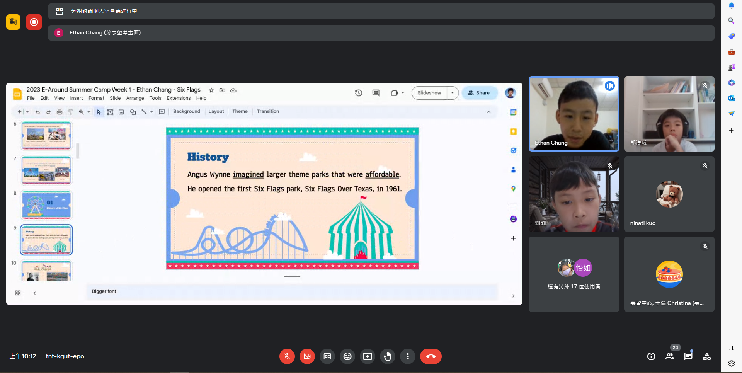The width and height of the screenshot is (742, 373).
Task: Collapse the Slides toolbar with chevron
Action: (x=488, y=112)
